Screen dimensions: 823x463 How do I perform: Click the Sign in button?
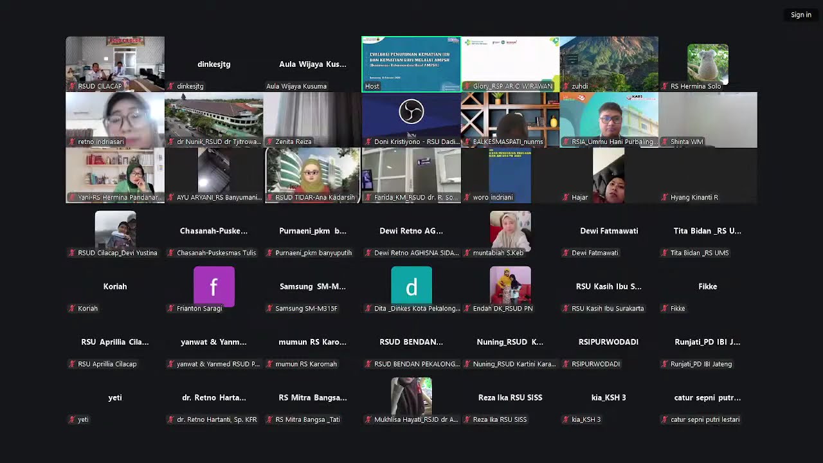tap(800, 15)
